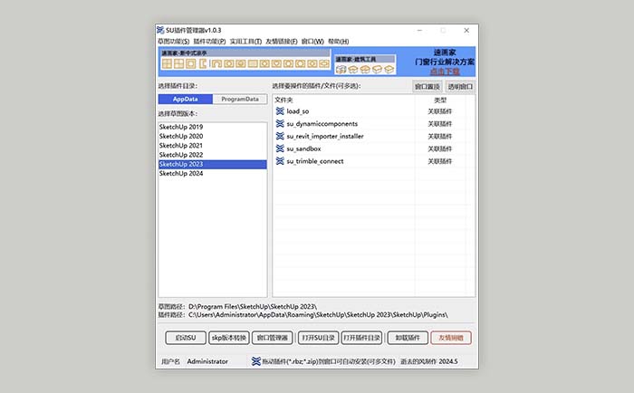Click the 窗口置顶 button

point(427,87)
